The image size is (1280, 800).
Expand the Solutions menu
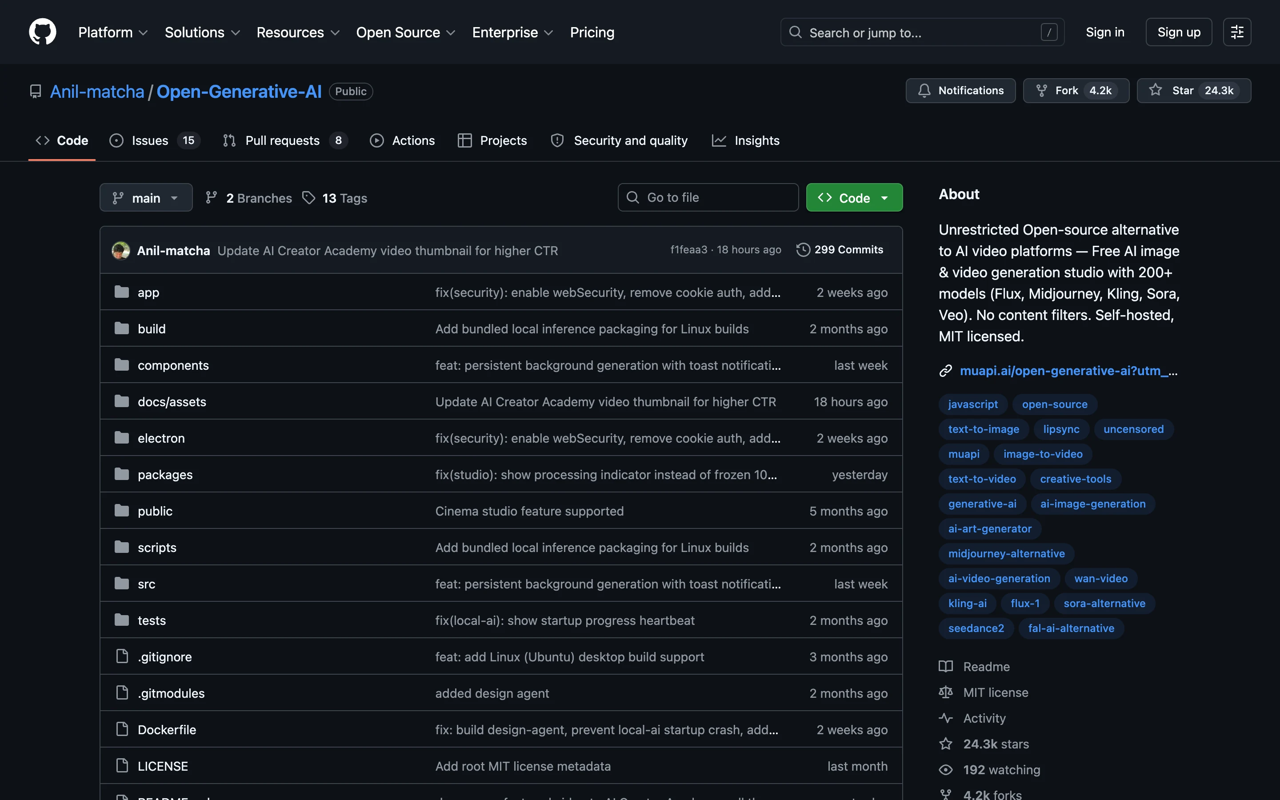click(x=203, y=32)
